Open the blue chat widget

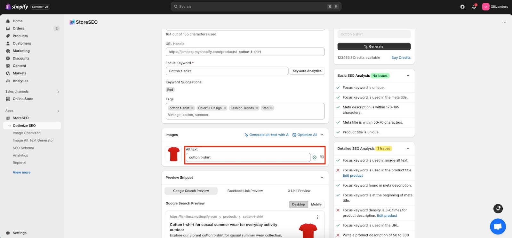498,226
